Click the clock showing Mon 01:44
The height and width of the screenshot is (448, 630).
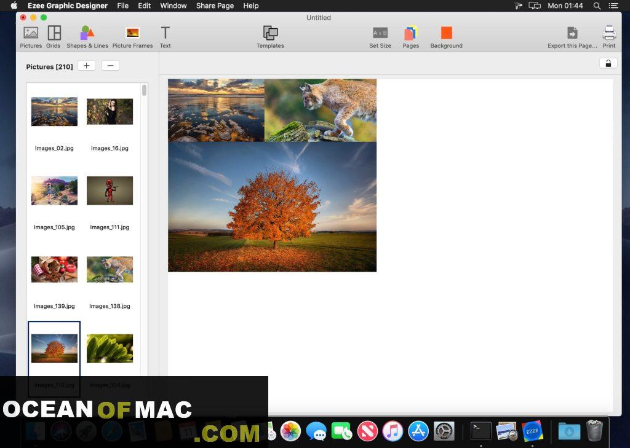[565, 6]
